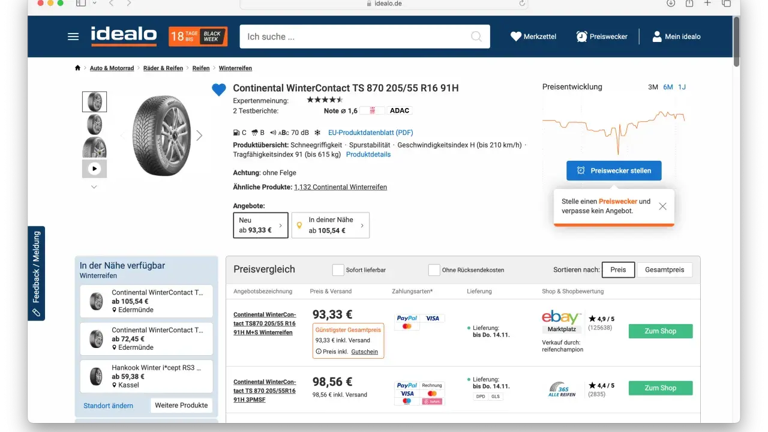Open Winterreifen breadcrumb
This screenshot has width=768, height=432.
(235, 68)
